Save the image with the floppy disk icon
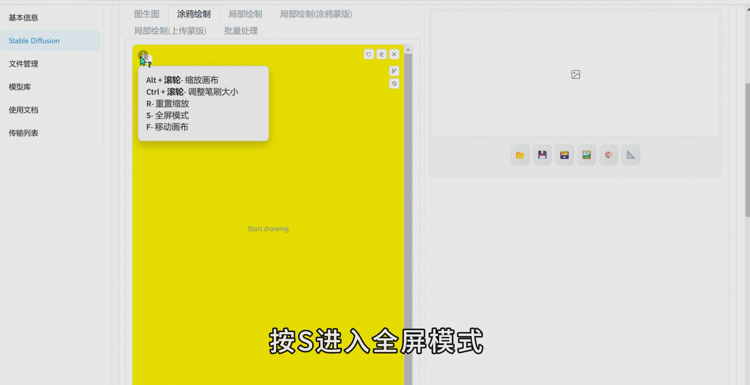750x385 pixels. [x=542, y=155]
